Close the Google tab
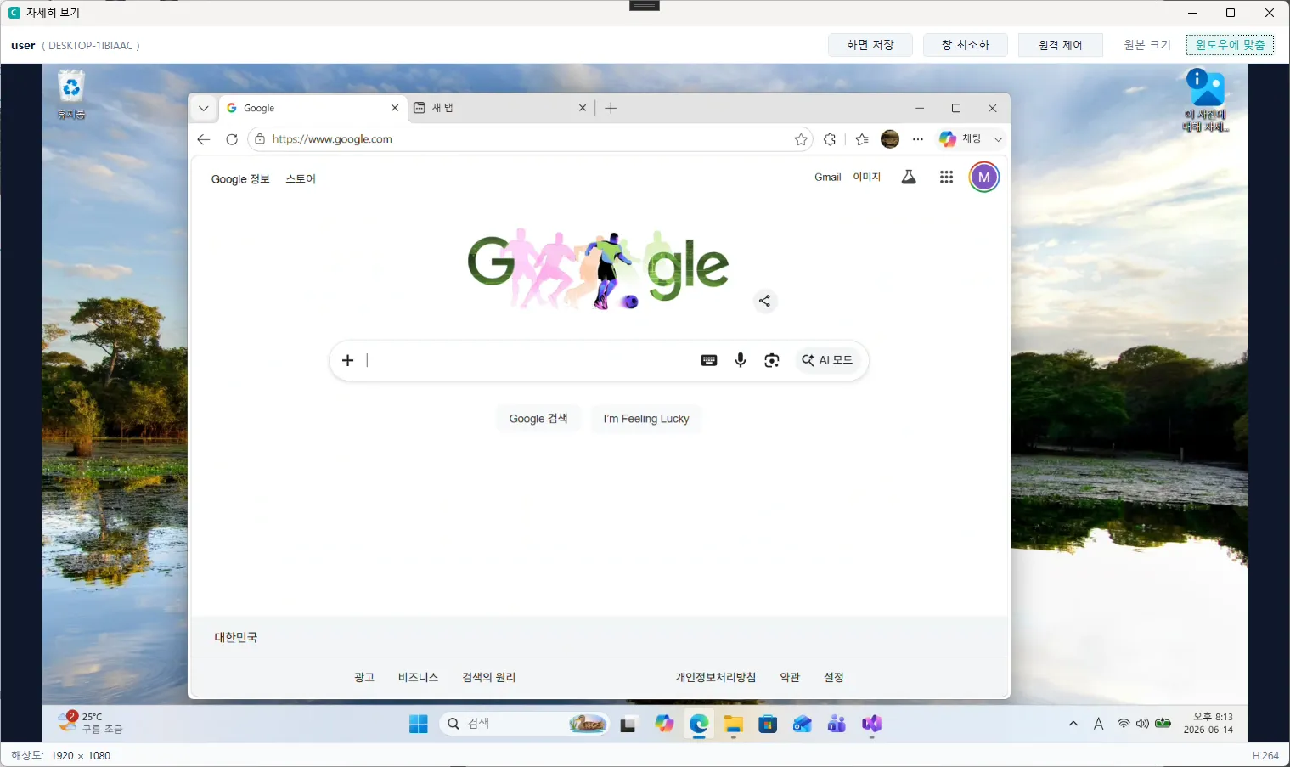Screen dimensions: 1290x767 coord(395,108)
